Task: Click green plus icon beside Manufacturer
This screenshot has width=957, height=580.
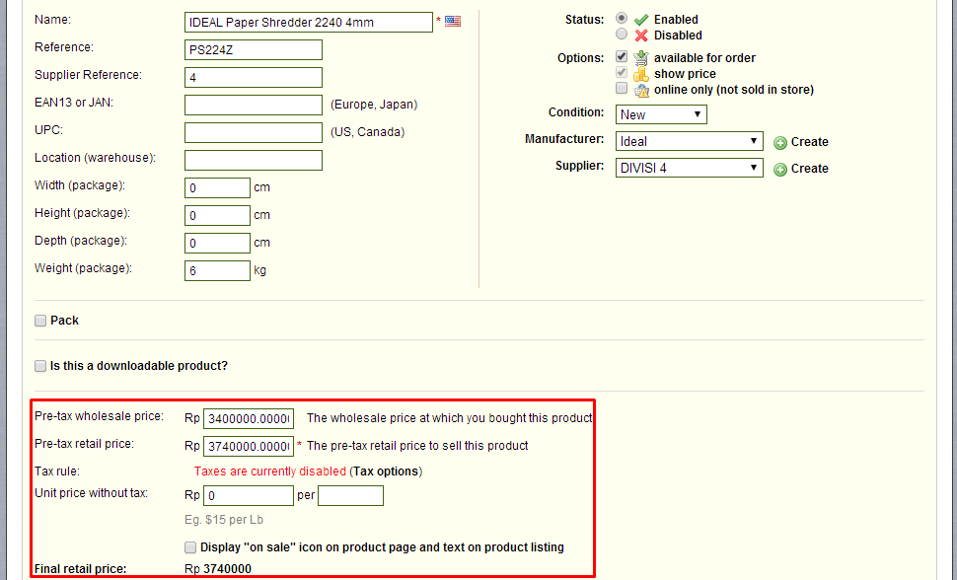Action: point(780,143)
